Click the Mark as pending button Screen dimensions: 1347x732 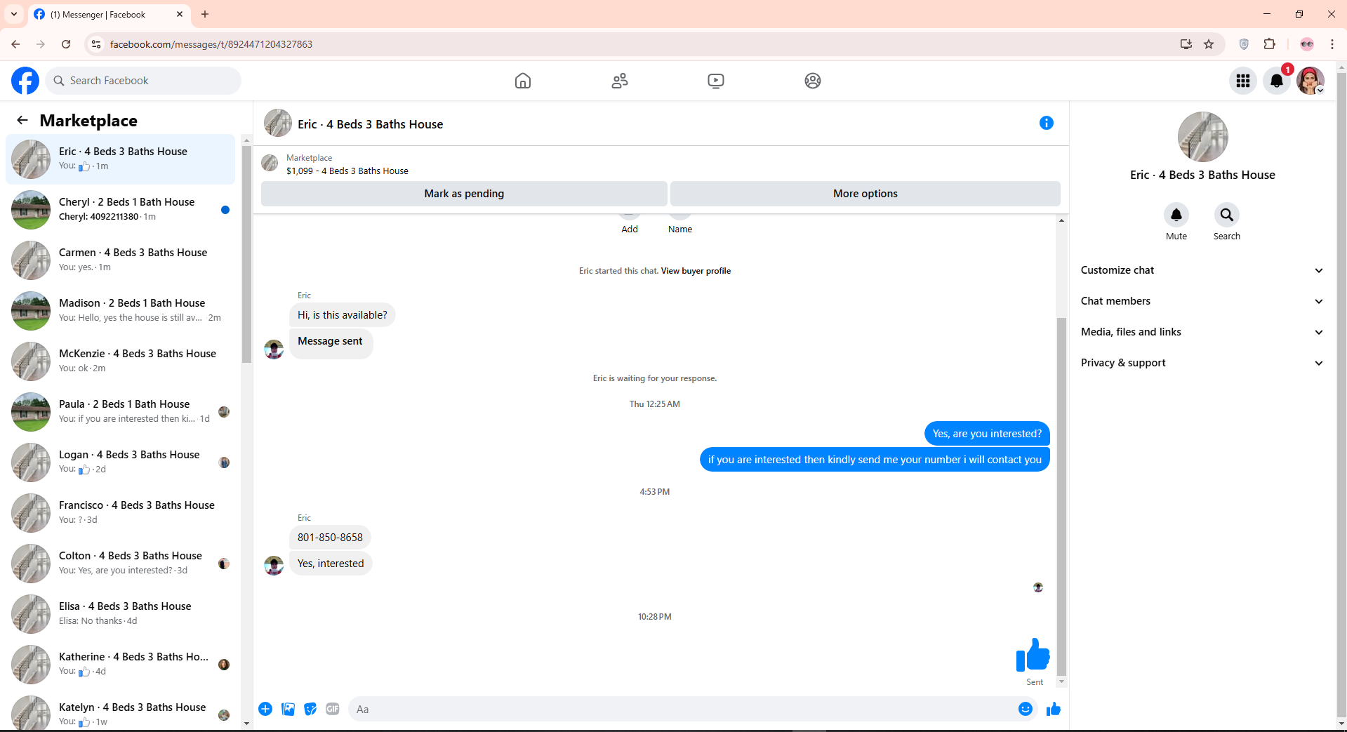pos(464,194)
